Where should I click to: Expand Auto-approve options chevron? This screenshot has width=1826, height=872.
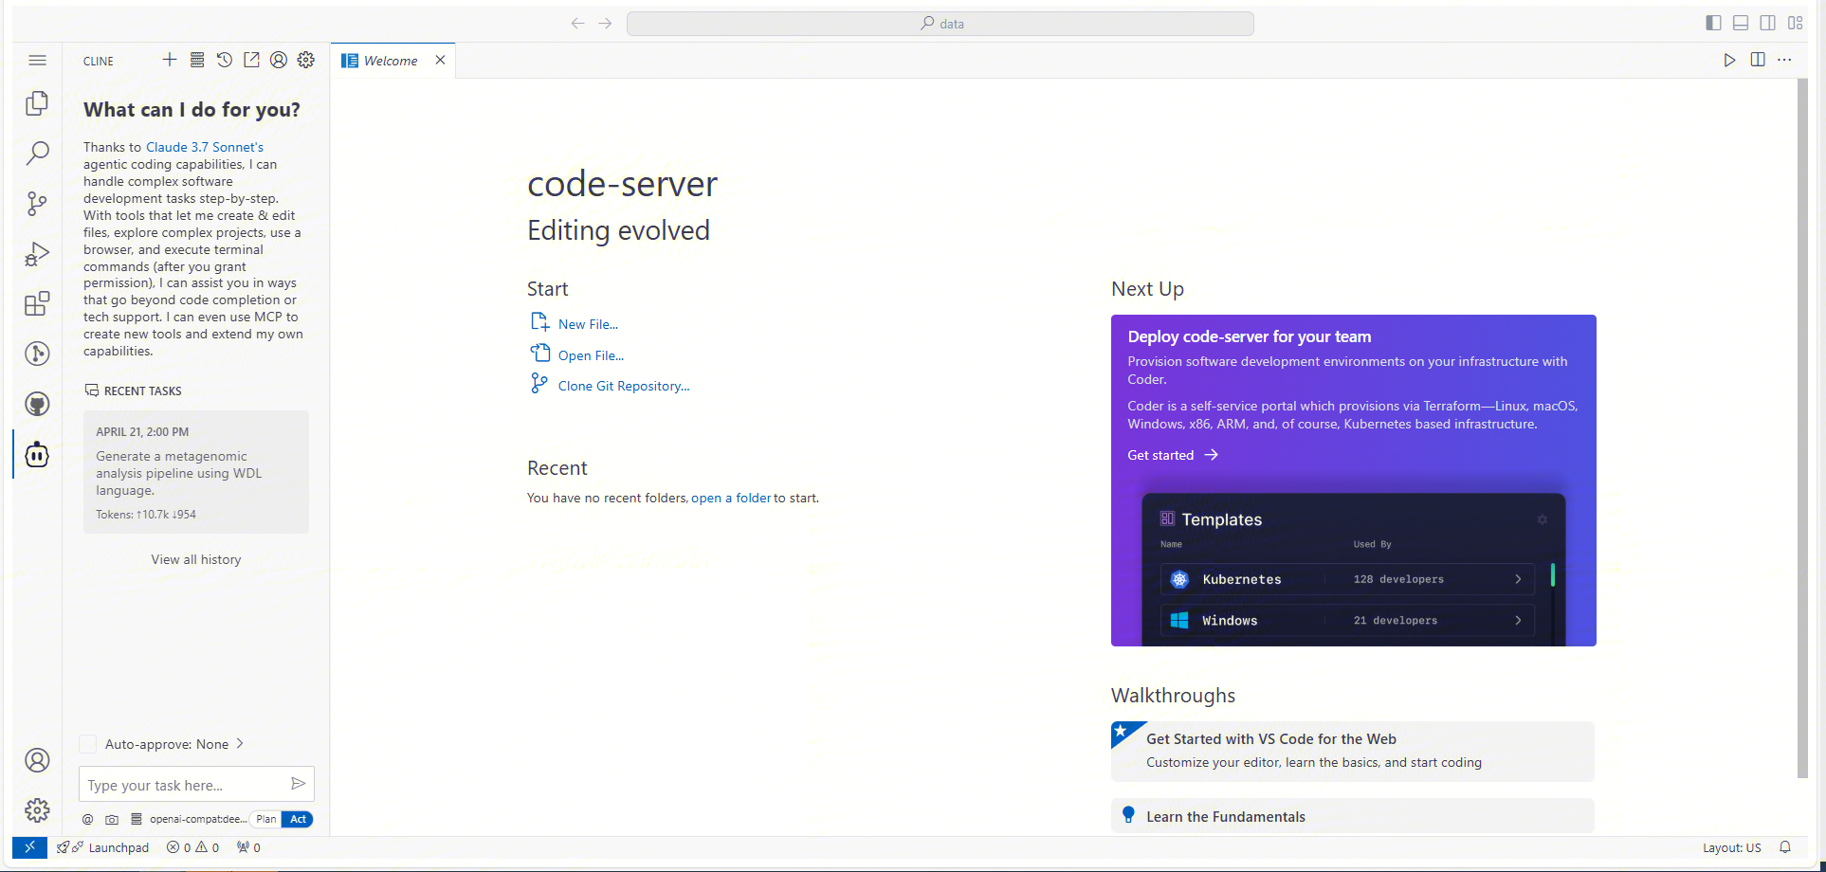[x=240, y=744]
